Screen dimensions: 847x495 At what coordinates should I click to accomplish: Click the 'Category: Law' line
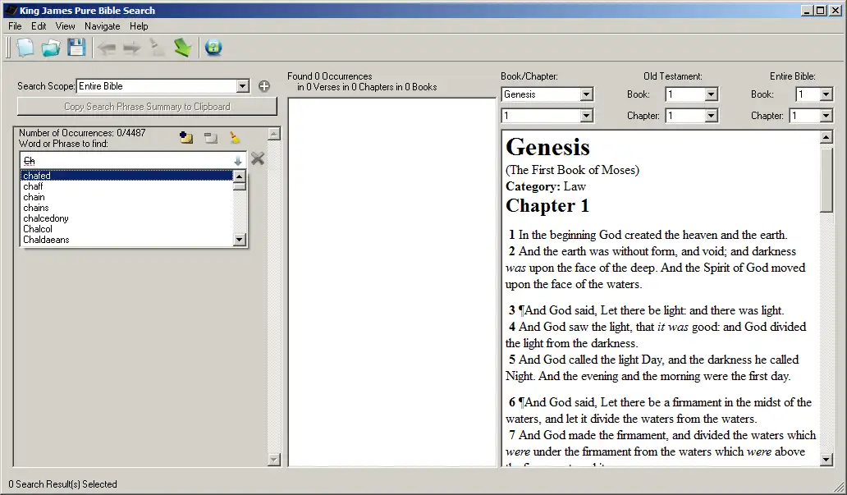click(x=546, y=186)
